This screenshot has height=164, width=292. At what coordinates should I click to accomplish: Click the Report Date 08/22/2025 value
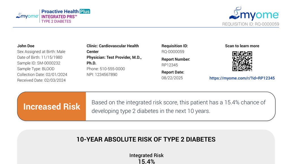click(172, 78)
